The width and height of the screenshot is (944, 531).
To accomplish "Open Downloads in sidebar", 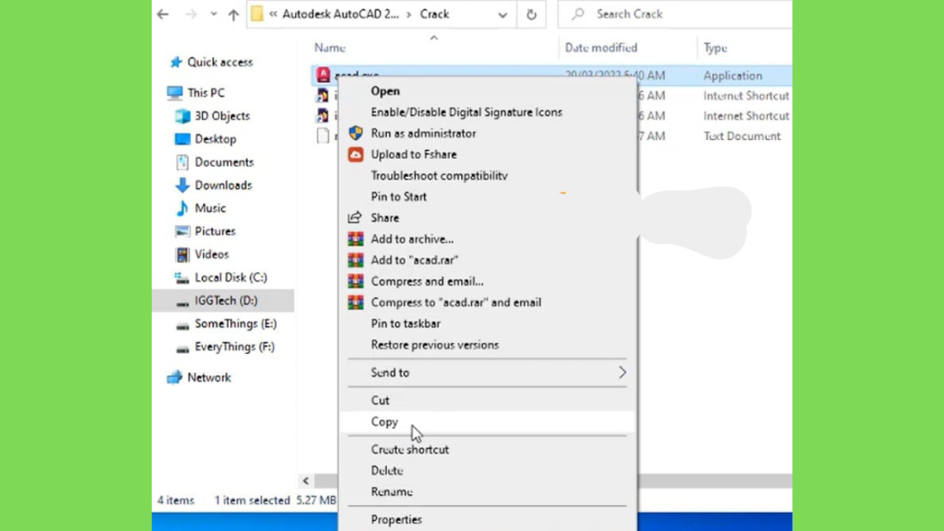I will [x=223, y=185].
